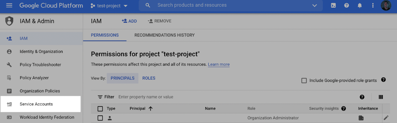Open the test-project selector dropdown
This screenshot has width=397, height=123.
coord(109,6)
